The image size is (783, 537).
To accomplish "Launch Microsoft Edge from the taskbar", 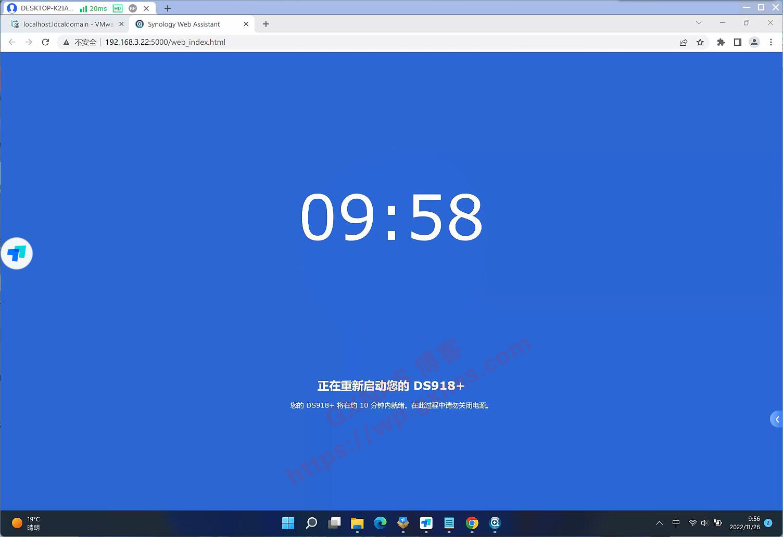I will pyautogui.click(x=380, y=523).
